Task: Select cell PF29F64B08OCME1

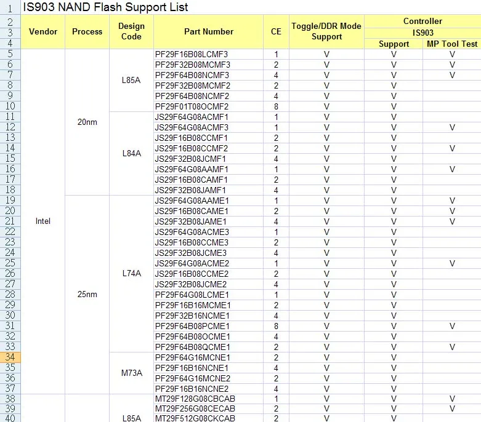Action: click(208, 336)
